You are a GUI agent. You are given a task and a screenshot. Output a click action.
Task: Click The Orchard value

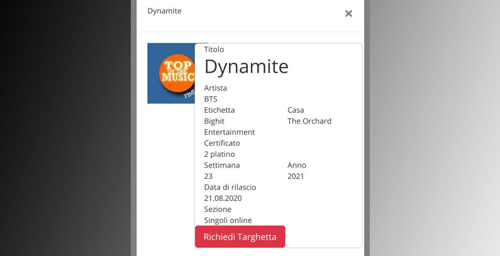click(309, 121)
